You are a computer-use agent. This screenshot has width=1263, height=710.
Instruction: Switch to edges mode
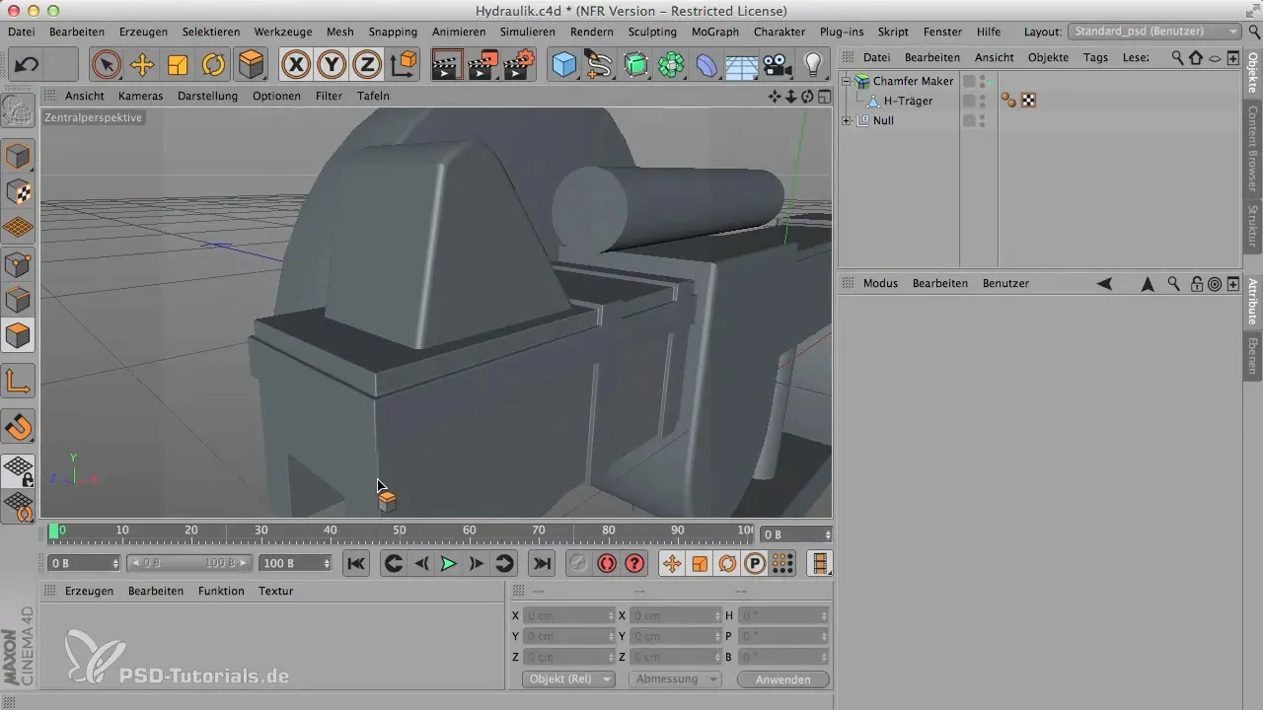tap(18, 300)
